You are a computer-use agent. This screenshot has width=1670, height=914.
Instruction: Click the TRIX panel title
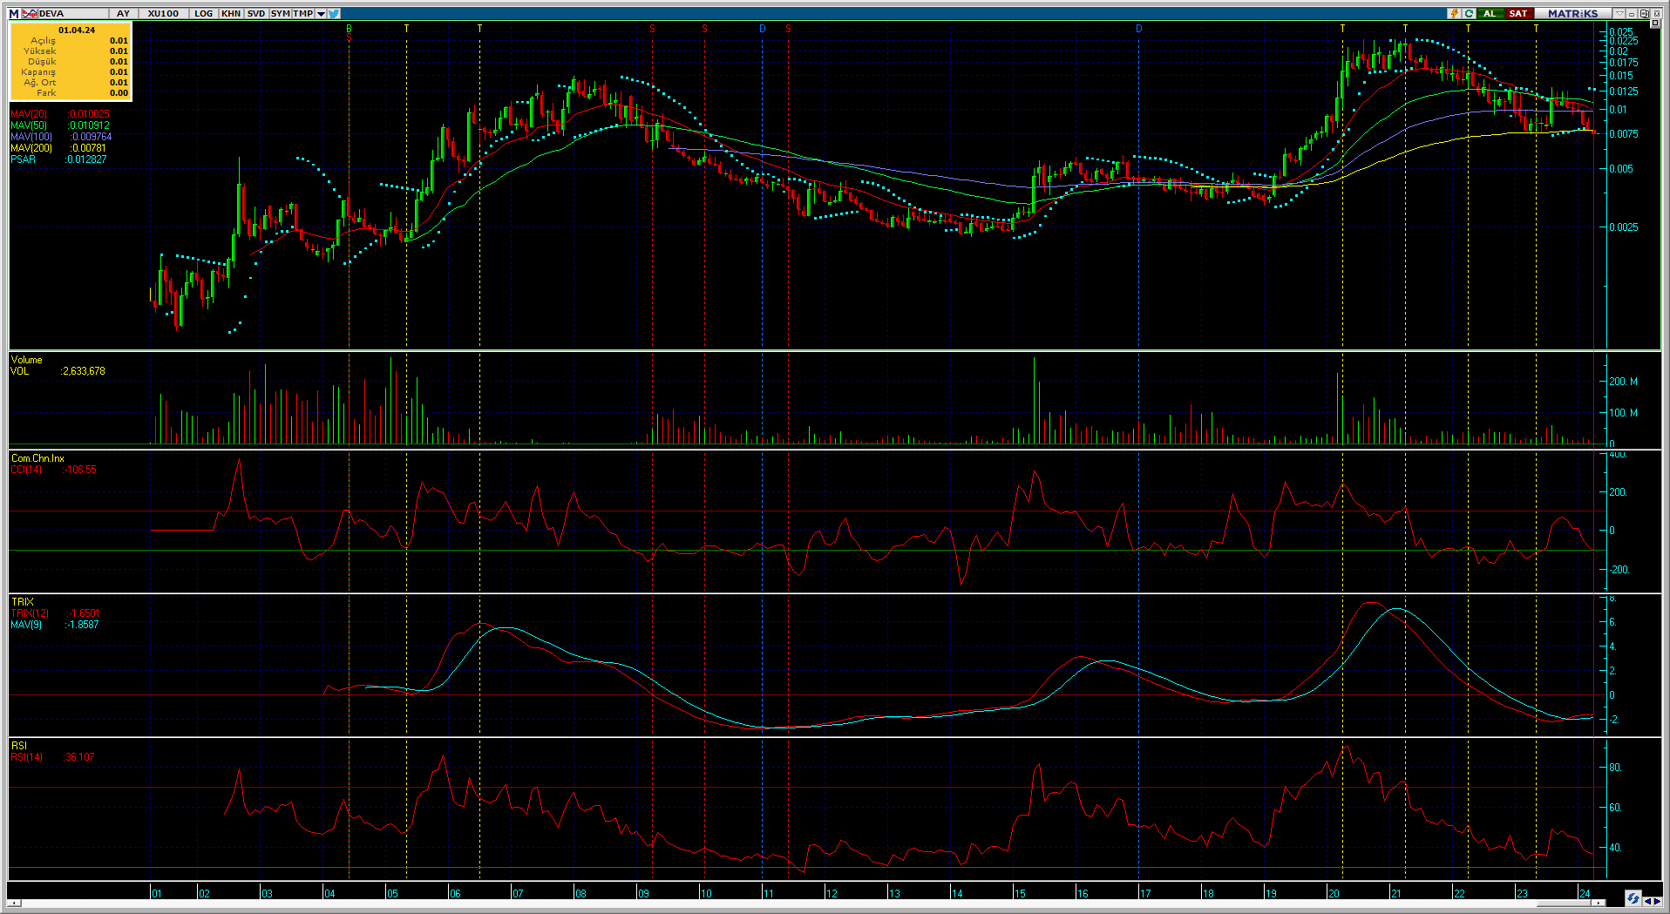[22, 602]
